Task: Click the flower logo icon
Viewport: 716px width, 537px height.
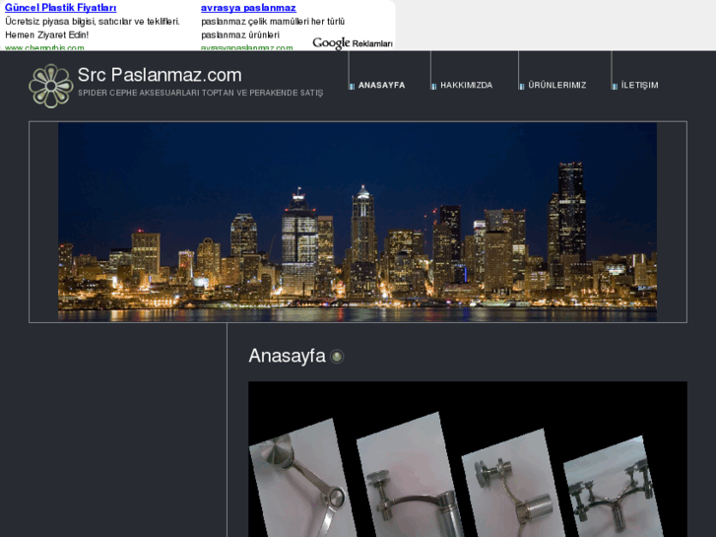Action: coord(50,86)
